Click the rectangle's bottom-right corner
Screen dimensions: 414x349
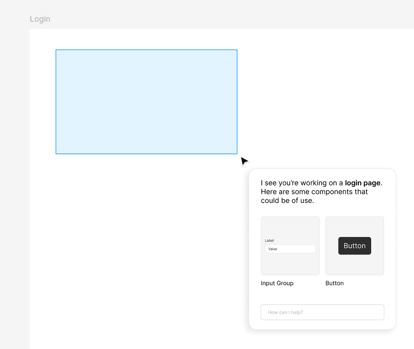237,154
